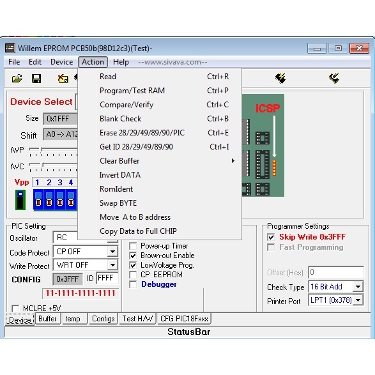This screenshot has height=375, width=375.
Task: Click the Shift A0 --> A12 field
Action: coord(60,134)
